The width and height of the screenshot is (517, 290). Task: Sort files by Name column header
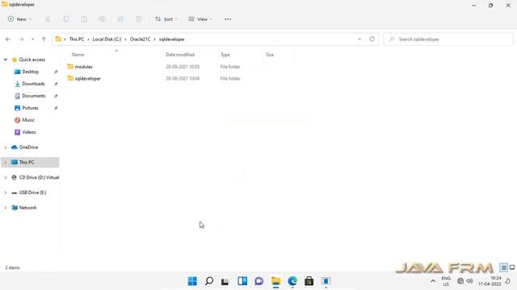point(78,55)
